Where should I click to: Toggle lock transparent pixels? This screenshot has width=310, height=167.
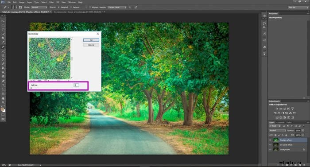pos(275,135)
